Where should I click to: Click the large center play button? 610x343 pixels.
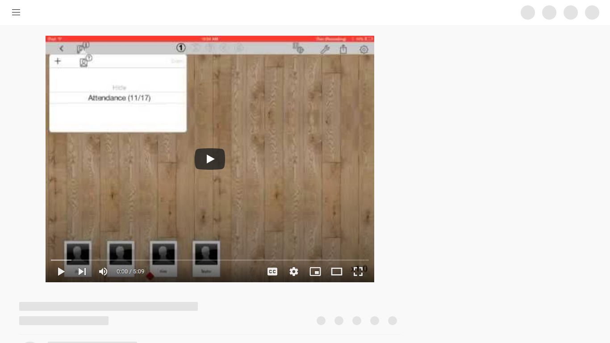[210, 159]
